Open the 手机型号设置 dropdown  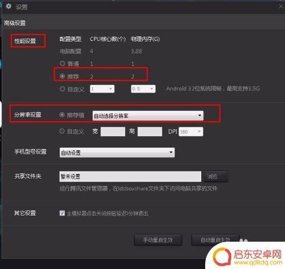(117, 152)
